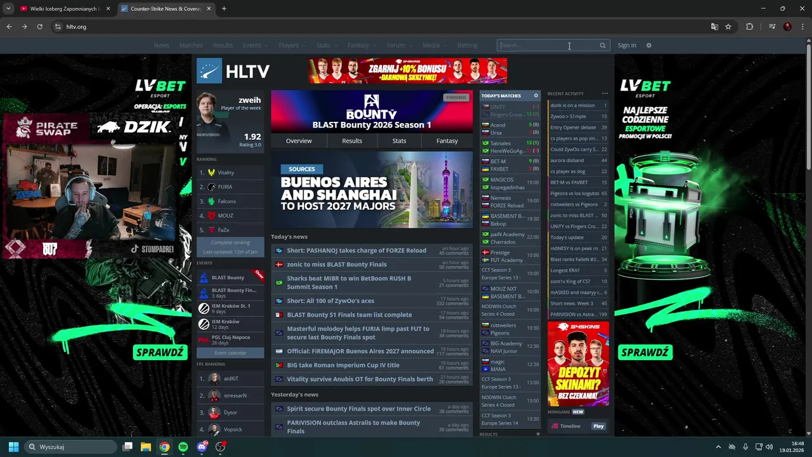Image resolution: width=812 pixels, height=457 pixels.
Task: Open Recent Activity options dots
Action: (x=605, y=94)
